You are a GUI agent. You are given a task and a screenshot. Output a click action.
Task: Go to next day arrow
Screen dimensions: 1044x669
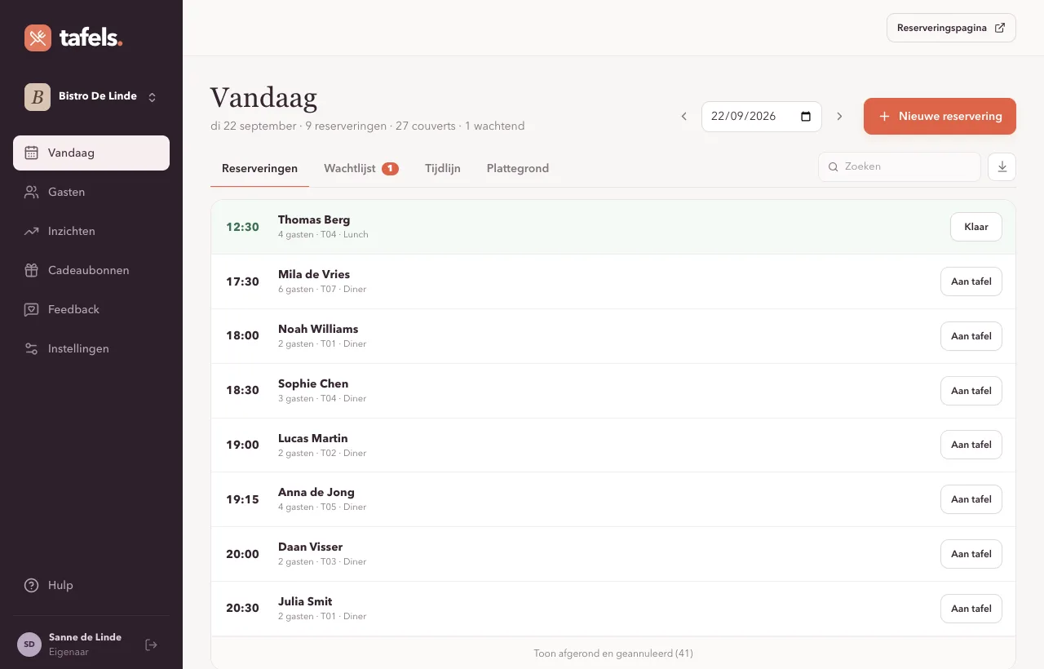coord(839,117)
